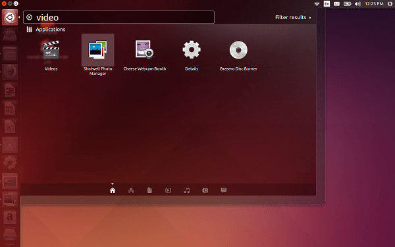Image resolution: width=395 pixels, height=247 pixels.
Task: Open System Settings from launcher
Action: click(x=10, y=163)
